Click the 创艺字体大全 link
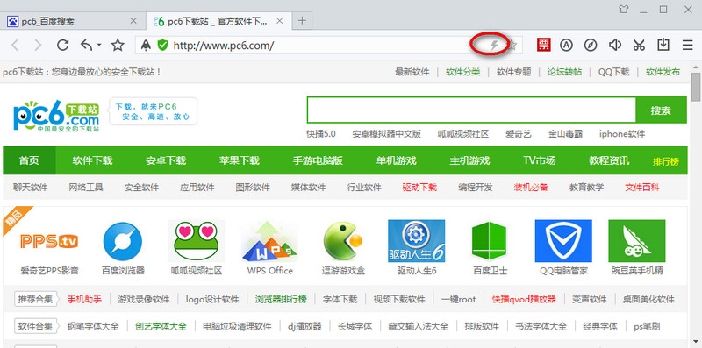702x348 pixels. click(161, 326)
